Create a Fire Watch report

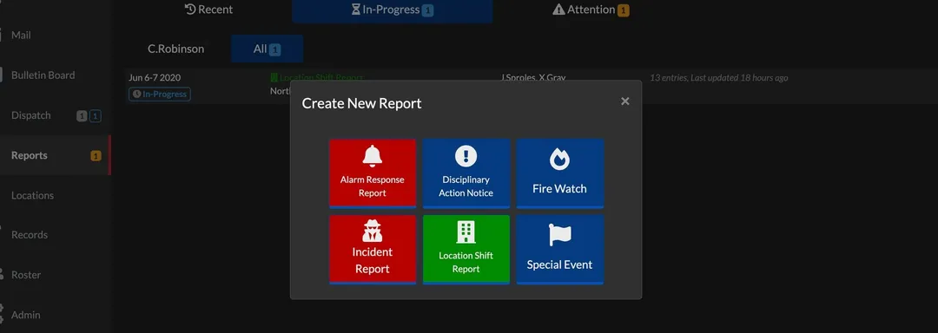coord(560,173)
